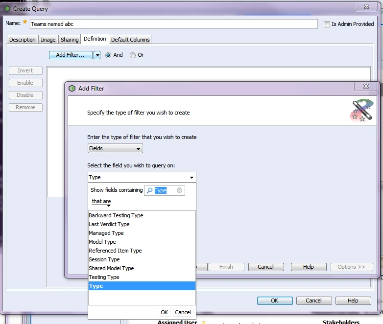Cancel the Add Filter dialog
The image size is (383, 324).
[266, 267]
